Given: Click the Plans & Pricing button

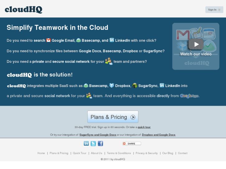Looking at the screenshot, I should (x=113, y=117).
